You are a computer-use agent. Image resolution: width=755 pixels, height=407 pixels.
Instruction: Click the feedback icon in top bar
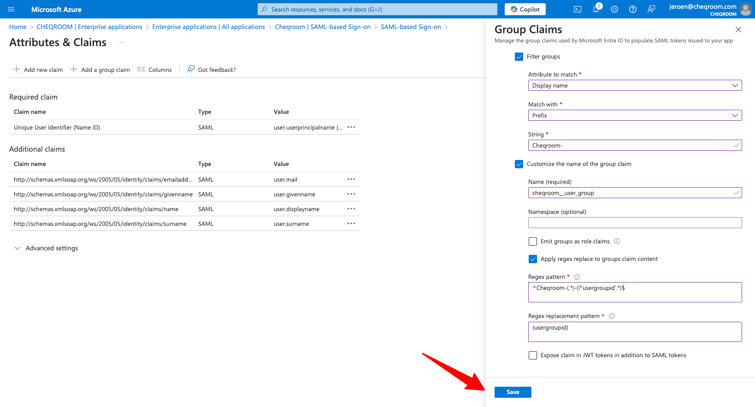[651, 9]
